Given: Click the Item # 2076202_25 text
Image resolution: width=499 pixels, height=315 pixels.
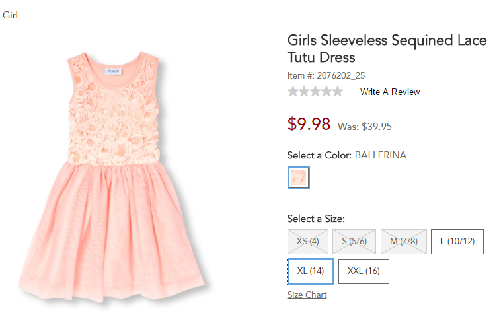Looking at the screenshot, I should pyautogui.click(x=326, y=75).
